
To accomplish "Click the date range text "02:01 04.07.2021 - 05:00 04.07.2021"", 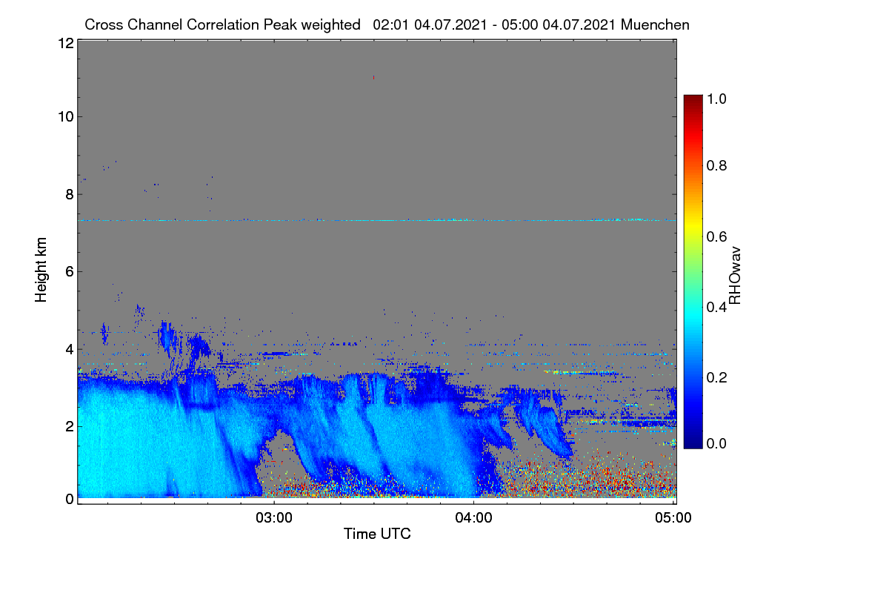I will click(x=495, y=24).
